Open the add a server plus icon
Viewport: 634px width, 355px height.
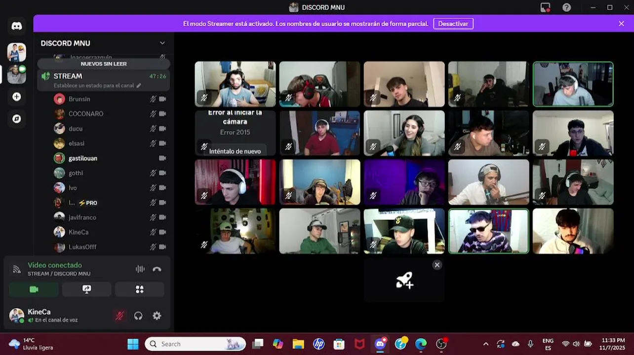tap(17, 97)
